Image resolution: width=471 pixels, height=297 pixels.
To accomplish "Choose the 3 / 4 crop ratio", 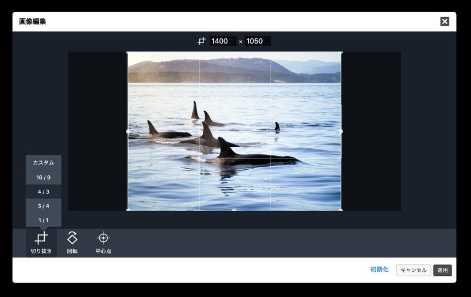I will point(43,206).
